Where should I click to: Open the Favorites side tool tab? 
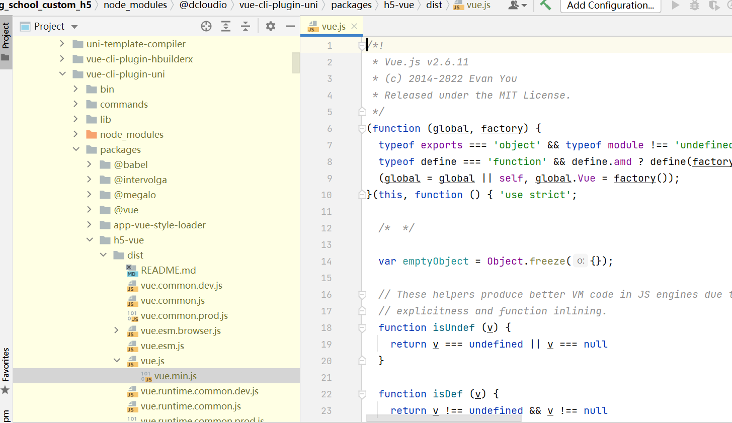(6, 371)
